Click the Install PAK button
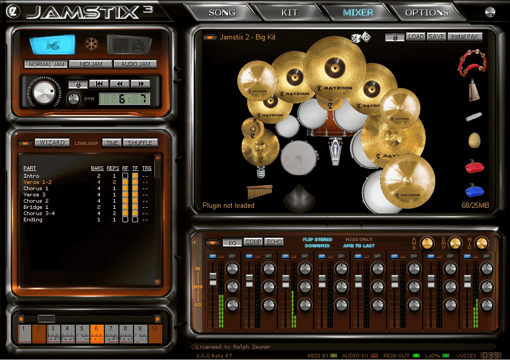Image resolution: width=510 pixels, height=360 pixels. [x=464, y=37]
